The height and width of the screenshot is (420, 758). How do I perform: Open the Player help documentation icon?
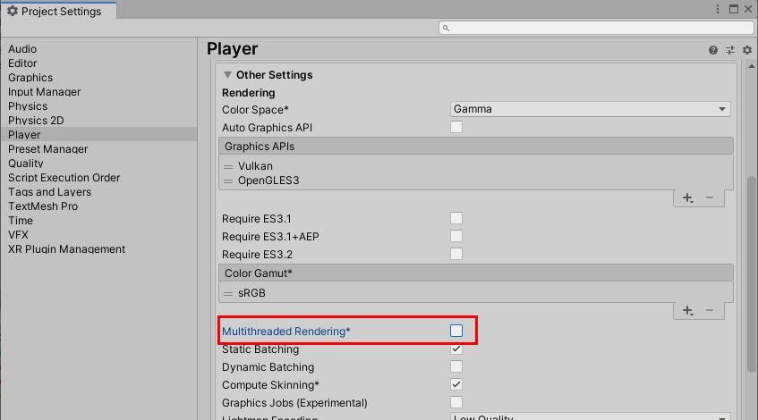pyautogui.click(x=713, y=50)
